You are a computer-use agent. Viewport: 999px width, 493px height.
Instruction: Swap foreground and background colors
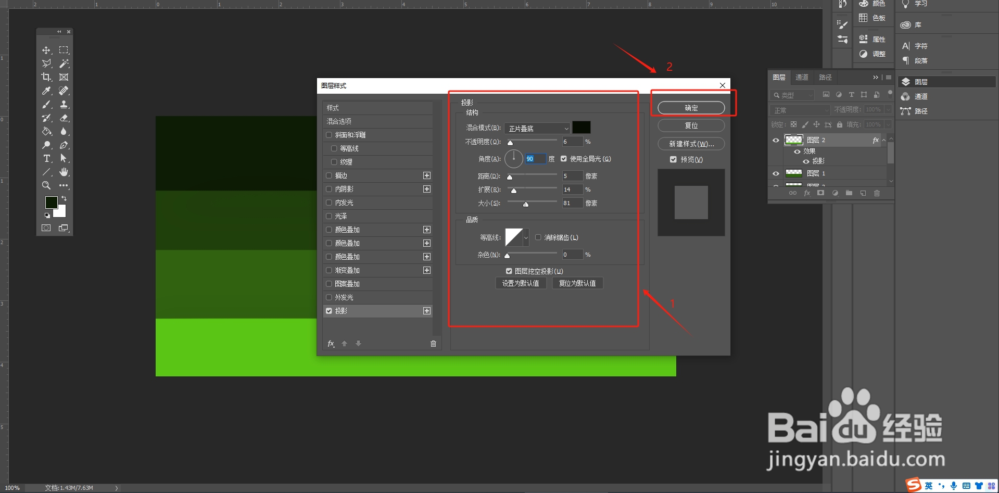(64, 198)
